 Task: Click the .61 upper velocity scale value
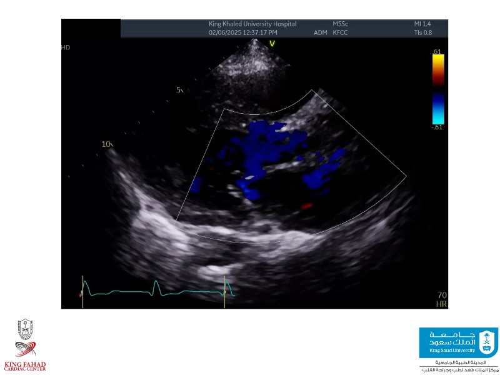(x=437, y=51)
